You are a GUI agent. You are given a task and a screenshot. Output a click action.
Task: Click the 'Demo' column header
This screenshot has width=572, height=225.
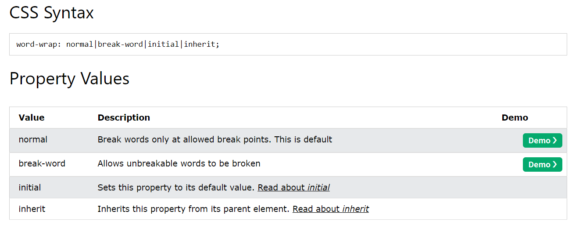click(x=515, y=118)
